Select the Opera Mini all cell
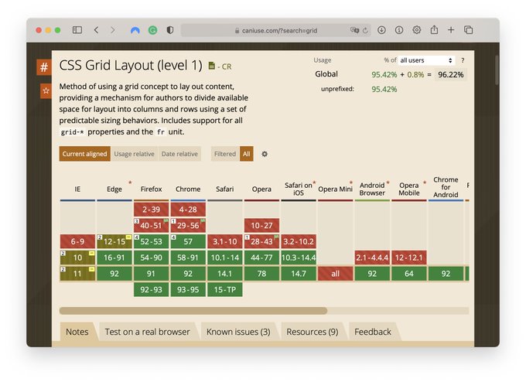The width and height of the screenshot is (526, 382). coord(336,274)
